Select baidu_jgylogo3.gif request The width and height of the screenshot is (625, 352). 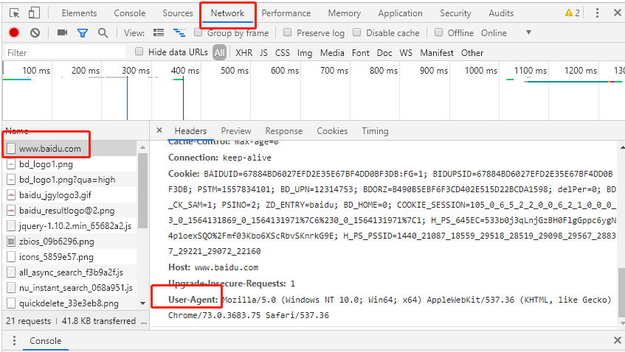70,195
